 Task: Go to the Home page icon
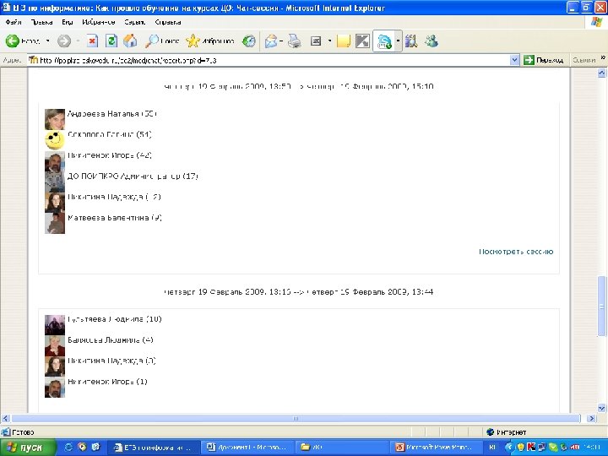click(130, 41)
